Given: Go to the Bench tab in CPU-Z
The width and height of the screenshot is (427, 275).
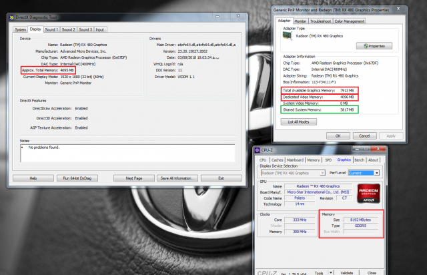Looking at the screenshot, I should 358,160.
